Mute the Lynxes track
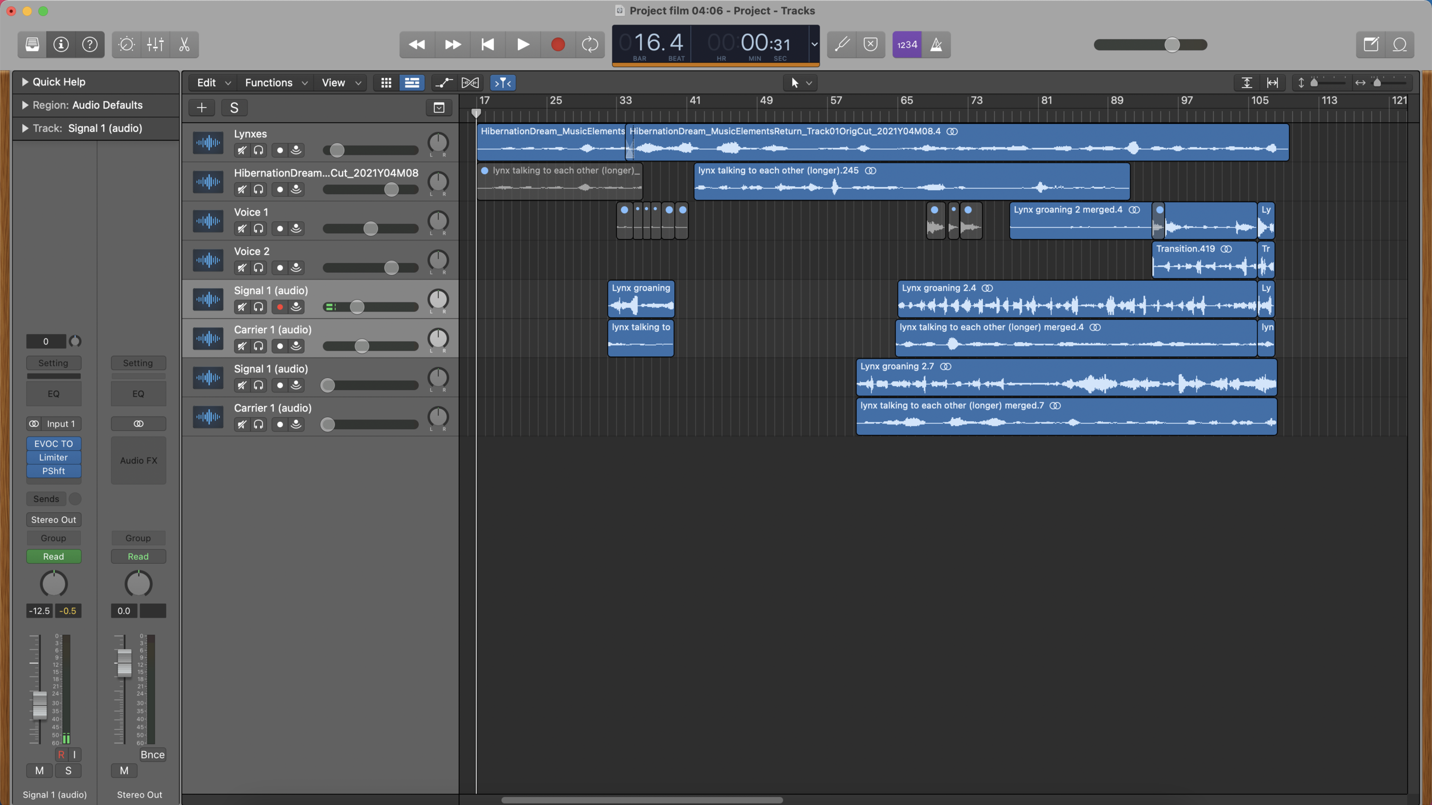The height and width of the screenshot is (805, 1432). [242, 150]
